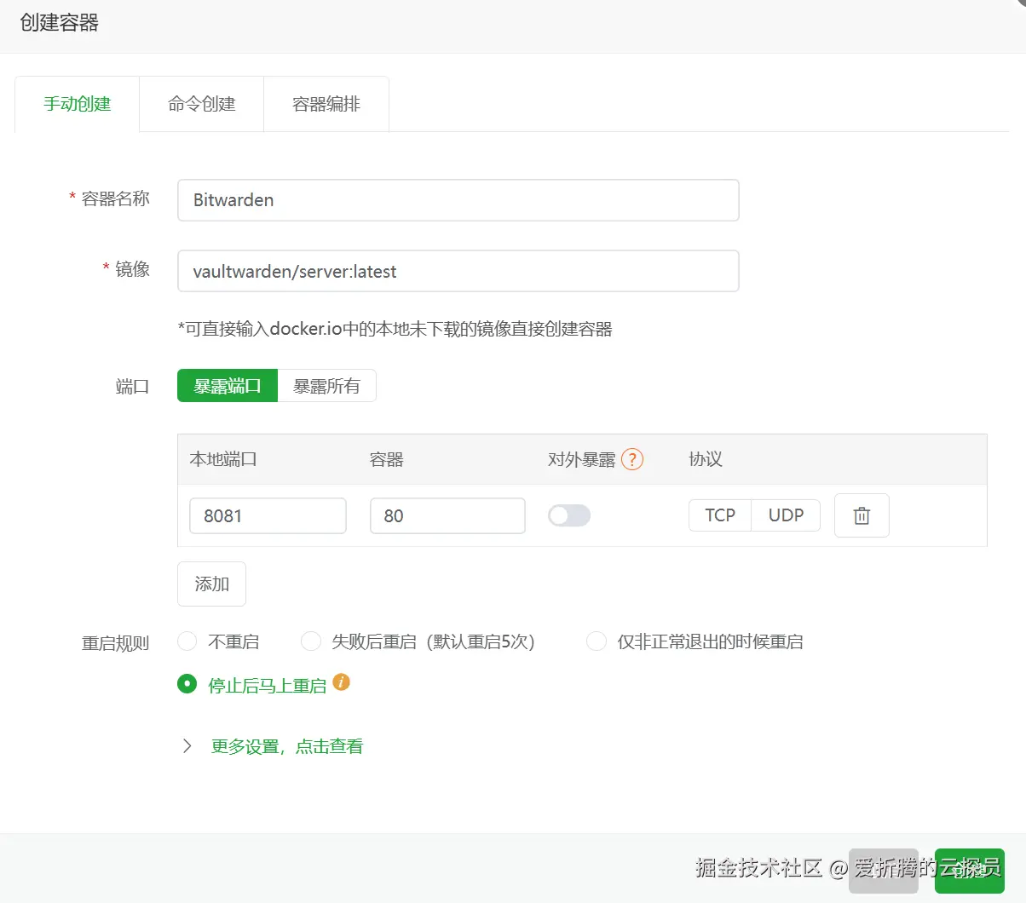
Task: Click the green confirm button at bottom
Action: tap(970, 871)
